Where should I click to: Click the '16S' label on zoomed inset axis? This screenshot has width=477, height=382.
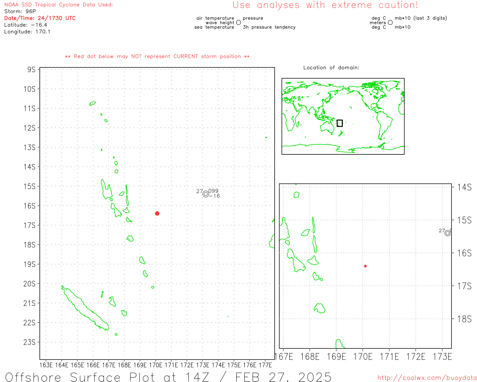click(x=465, y=253)
